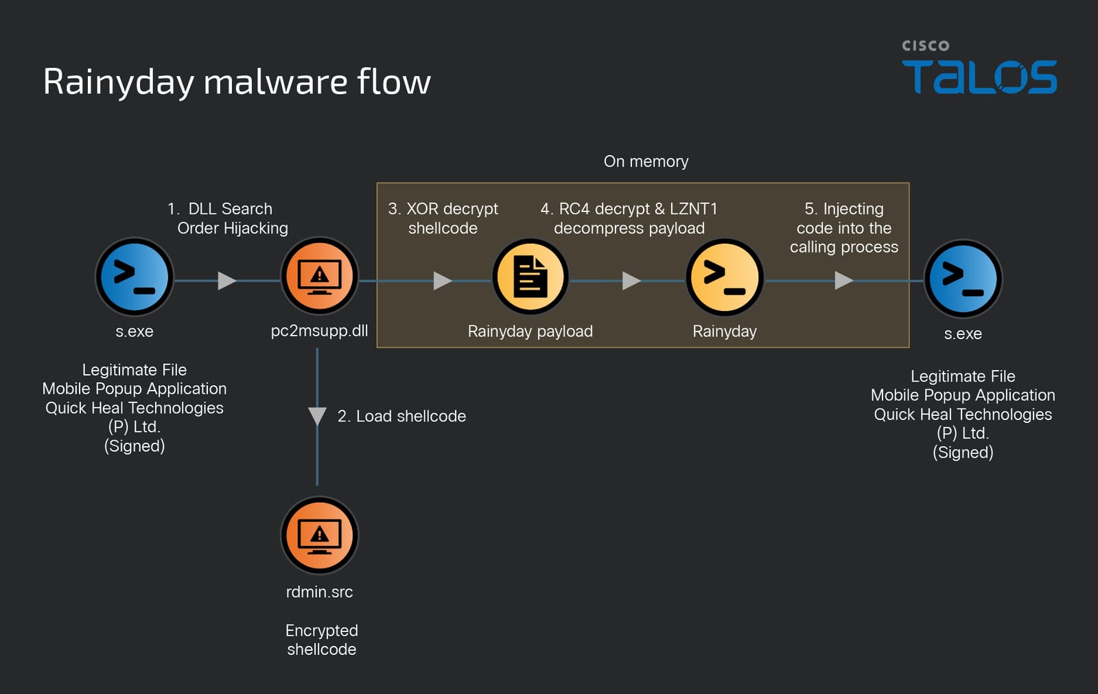Viewport: 1098px width, 694px height.
Task: Click the Encrypted shellcode caption
Action: [321, 640]
